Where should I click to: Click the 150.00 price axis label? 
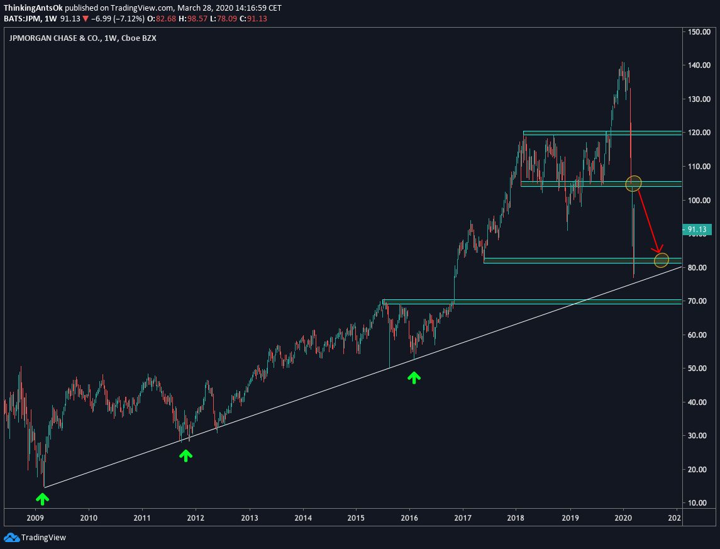pos(699,31)
